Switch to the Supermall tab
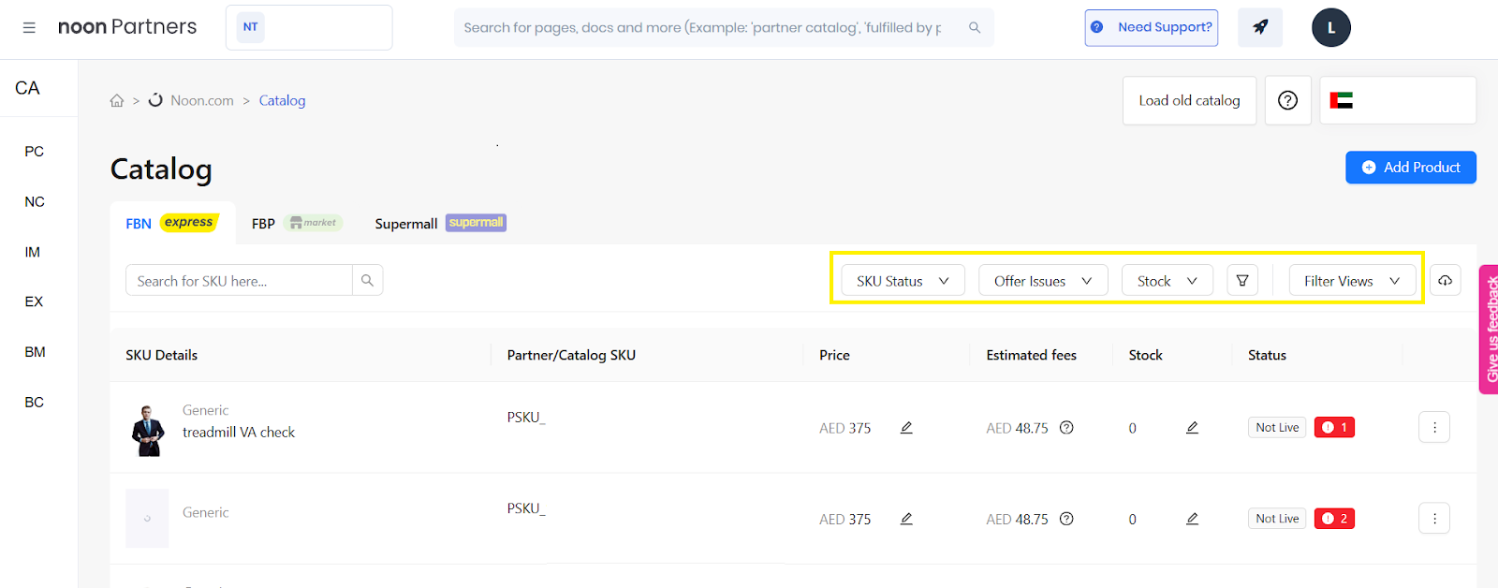 (x=440, y=223)
